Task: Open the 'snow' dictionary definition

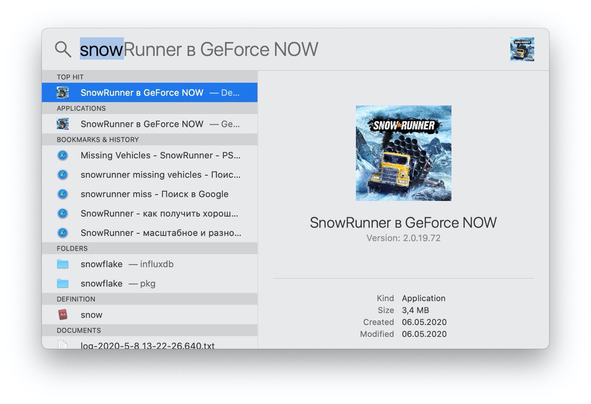Action: tap(150, 315)
